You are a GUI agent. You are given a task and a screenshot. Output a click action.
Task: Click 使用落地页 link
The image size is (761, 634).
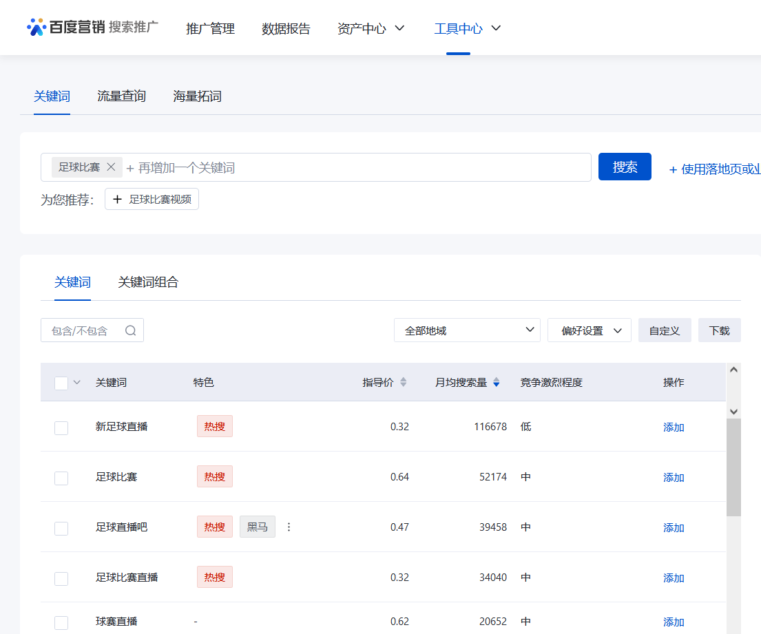pyautogui.click(x=714, y=169)
